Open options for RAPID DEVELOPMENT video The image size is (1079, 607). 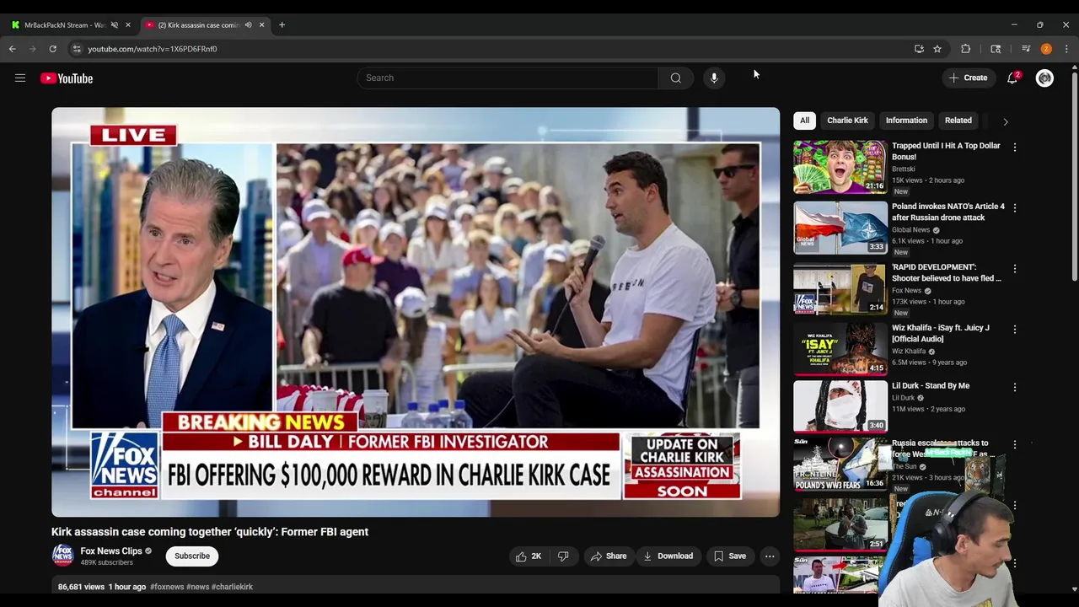pos(1015,268)
